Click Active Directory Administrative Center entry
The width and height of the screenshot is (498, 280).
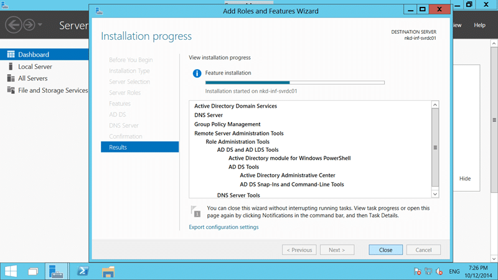pos(288,175)
